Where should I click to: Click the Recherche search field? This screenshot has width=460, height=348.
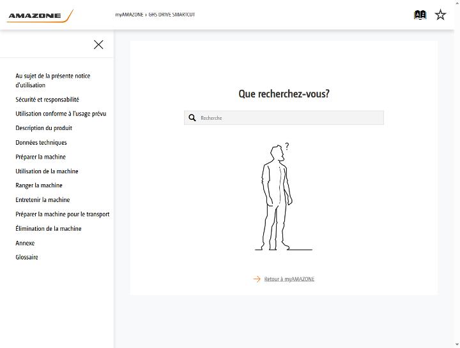284,118
